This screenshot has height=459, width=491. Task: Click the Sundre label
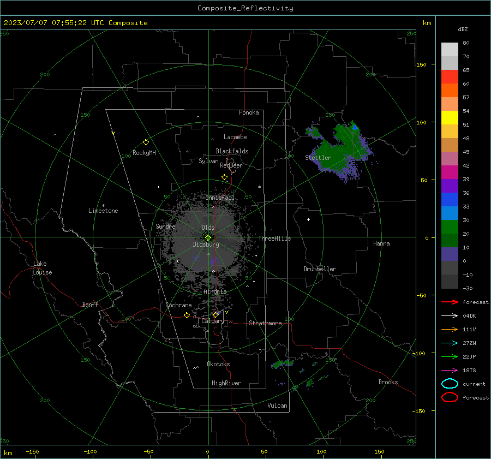point(165,226)
